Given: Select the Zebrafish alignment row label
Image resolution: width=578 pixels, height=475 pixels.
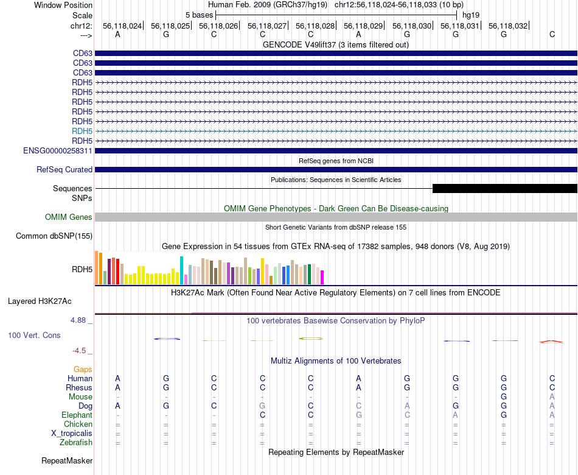Looking at the screenshot, I should 76,442.
